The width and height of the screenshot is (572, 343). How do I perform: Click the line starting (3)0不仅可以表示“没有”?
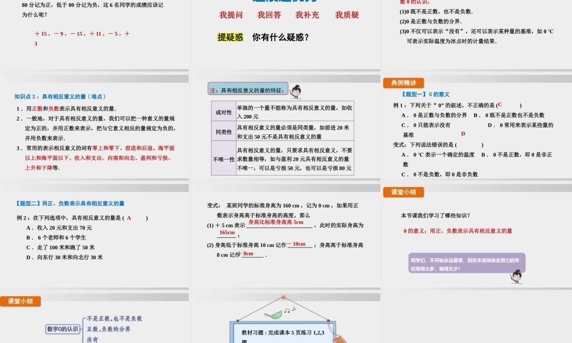[476, 36]
